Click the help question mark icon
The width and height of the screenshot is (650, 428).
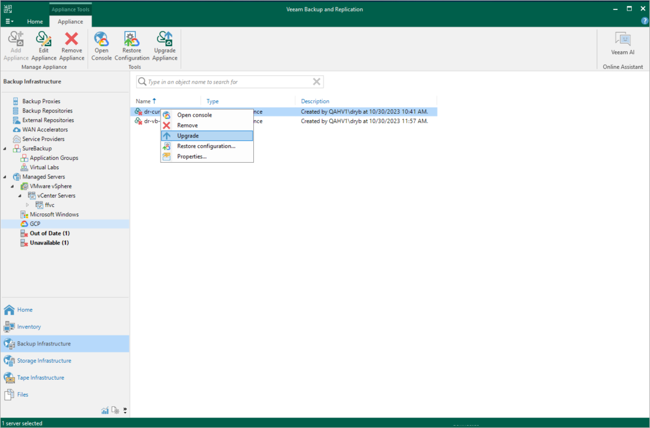coord(645,21)
